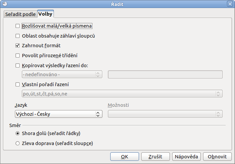Uncheck the Zahrnout formát option
The width and height of the screenshot is (235, 164).
18,46
